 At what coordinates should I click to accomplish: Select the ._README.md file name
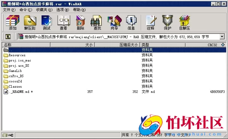tap(21, 92)
